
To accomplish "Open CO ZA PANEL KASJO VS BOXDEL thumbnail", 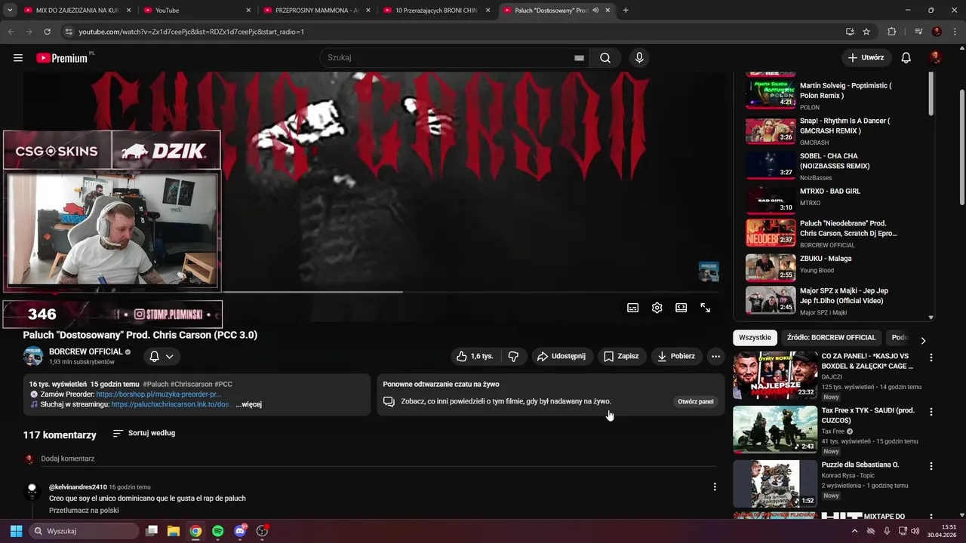I will click(x=775, y=376).
